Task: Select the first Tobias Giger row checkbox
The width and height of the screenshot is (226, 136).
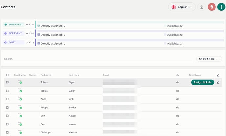Action: pyautogui.click(x=7, y=82)
